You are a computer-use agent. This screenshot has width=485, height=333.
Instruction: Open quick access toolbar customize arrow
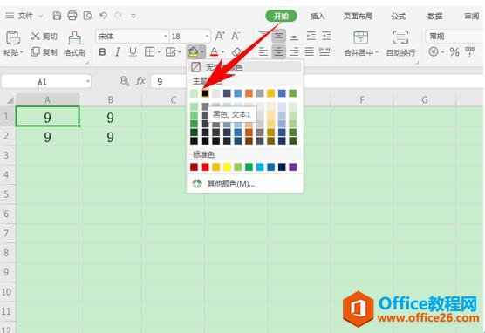pos(133,16)
